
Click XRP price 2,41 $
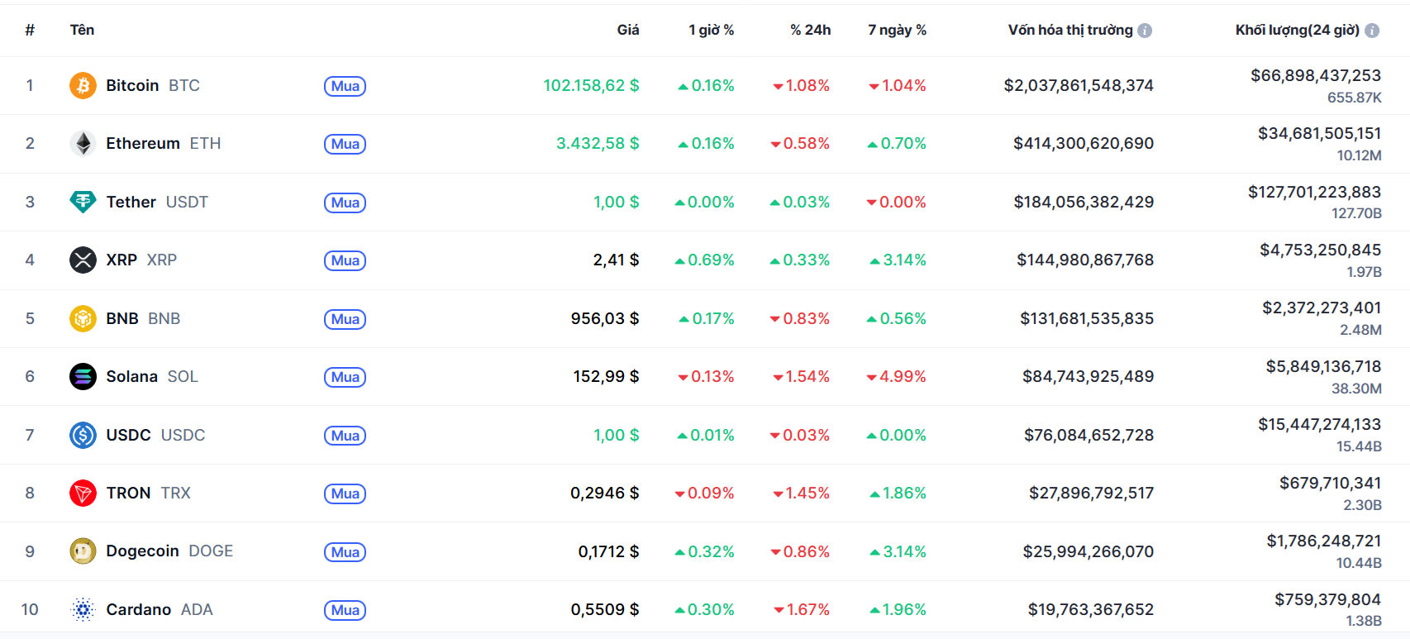point(616,260)
